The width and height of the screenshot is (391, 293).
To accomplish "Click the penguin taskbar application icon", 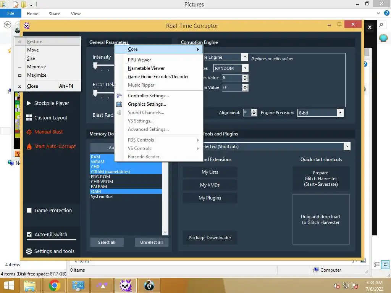I will point(149,285).
